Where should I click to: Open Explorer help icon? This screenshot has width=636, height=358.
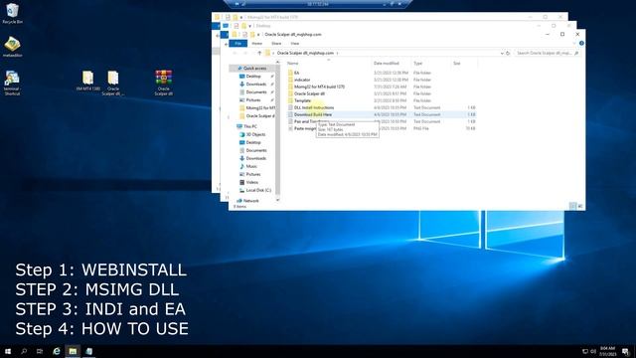(x=581, y=43)
